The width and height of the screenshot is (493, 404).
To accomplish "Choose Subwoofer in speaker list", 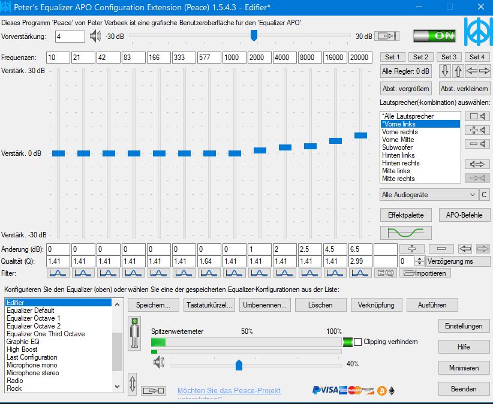I will 420,147.
